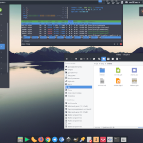Select mime.md file in Dolphin

tap(102, 82)
